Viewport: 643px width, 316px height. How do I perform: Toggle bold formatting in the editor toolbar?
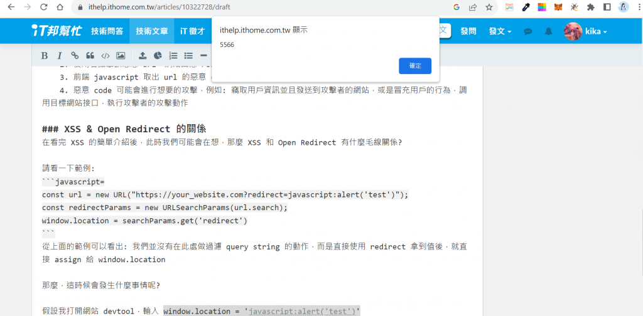45,56
